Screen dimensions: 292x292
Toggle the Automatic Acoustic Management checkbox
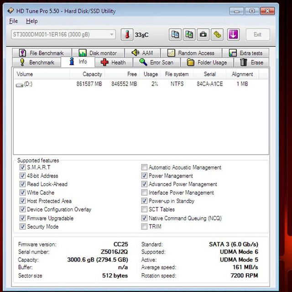[144, 167]
